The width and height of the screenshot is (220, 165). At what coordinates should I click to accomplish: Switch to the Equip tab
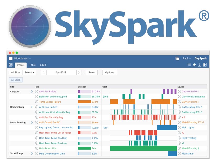click(x=43, y=65)
